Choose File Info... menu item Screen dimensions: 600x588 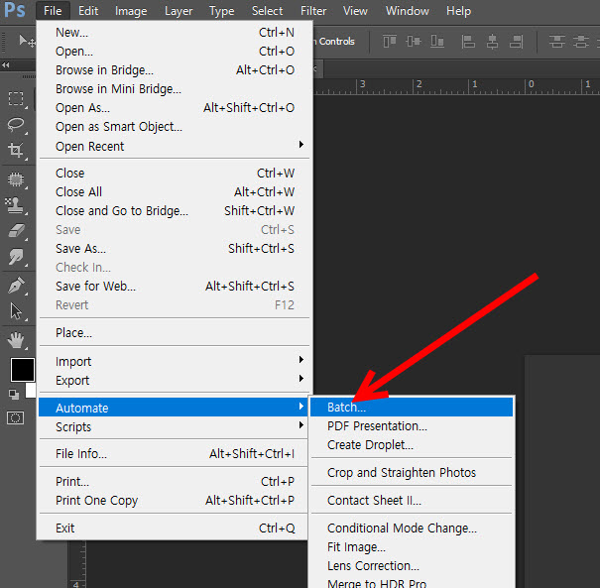(x=174, y=454)
